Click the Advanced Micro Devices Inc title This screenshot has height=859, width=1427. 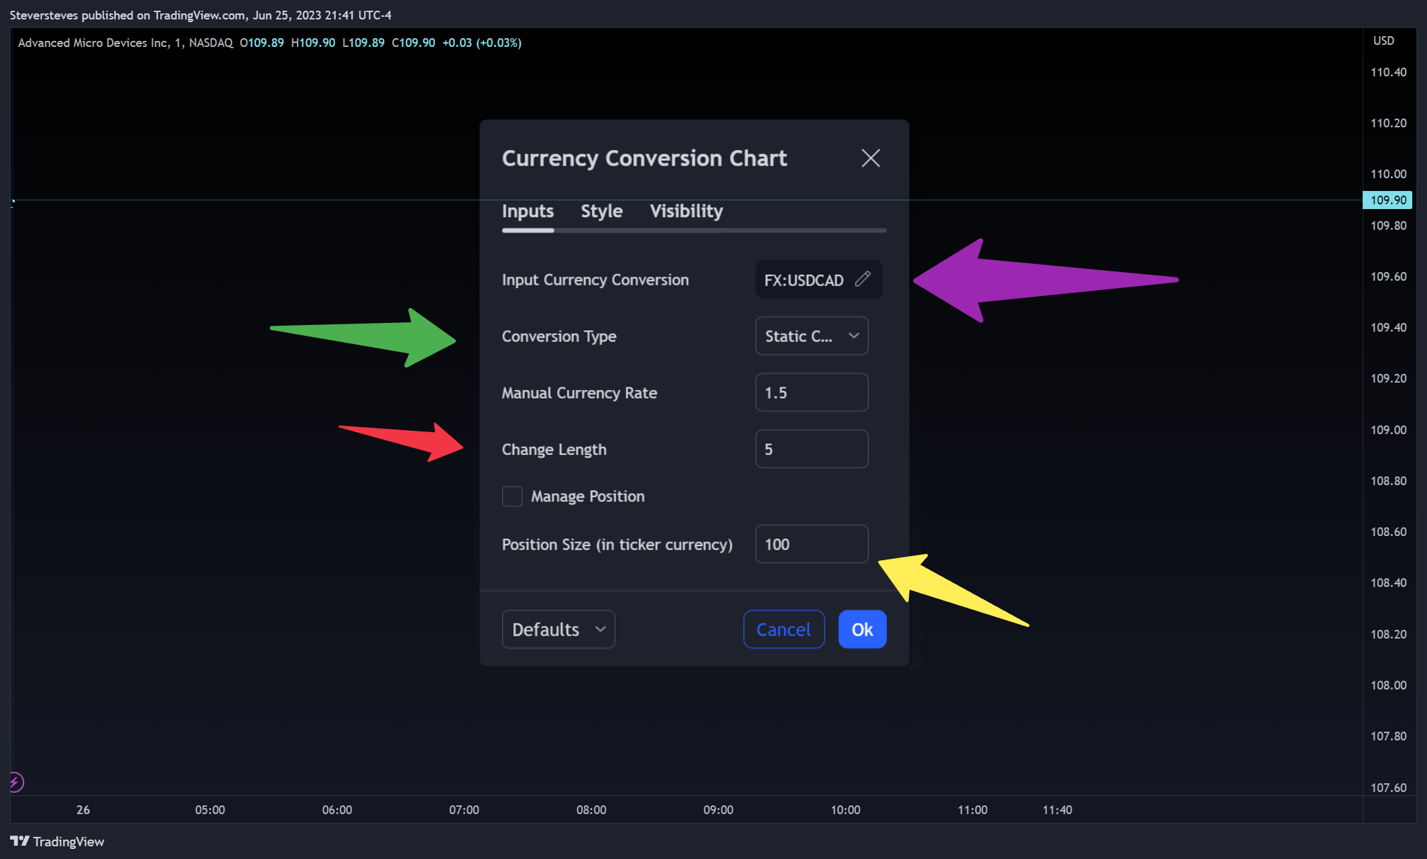click(x=93, y=43)
